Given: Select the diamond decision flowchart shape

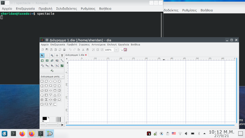Looking at the screenshot, I should tap(51, 81).
